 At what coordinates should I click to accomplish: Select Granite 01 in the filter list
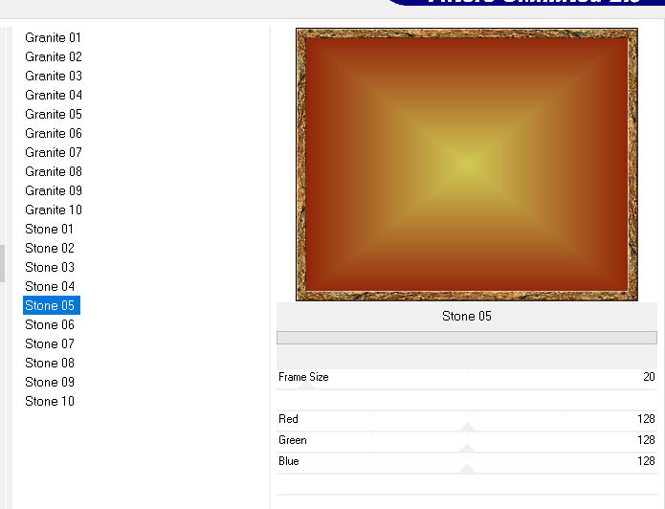pos(53,37)
